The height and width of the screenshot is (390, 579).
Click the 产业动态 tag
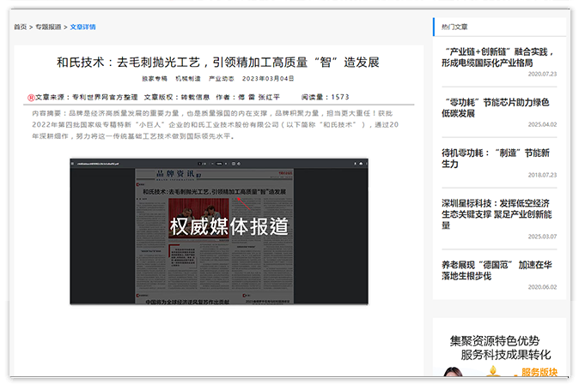[221, 79]
